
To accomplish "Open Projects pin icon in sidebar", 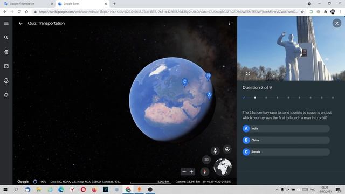I will (x=6, y=81).
